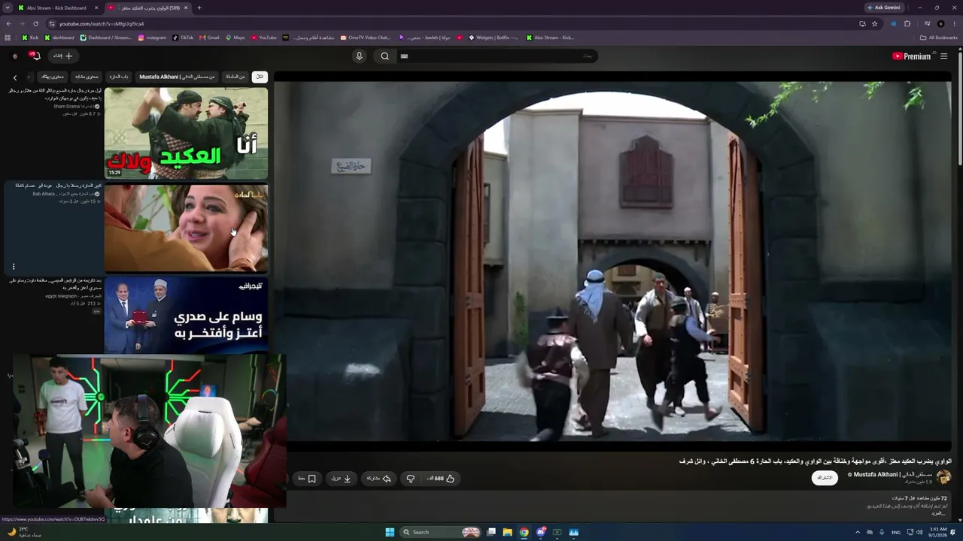Open File Explorer from the taskbar
Image resolution: width=963 pixels, height=541 pixels.
507,532
